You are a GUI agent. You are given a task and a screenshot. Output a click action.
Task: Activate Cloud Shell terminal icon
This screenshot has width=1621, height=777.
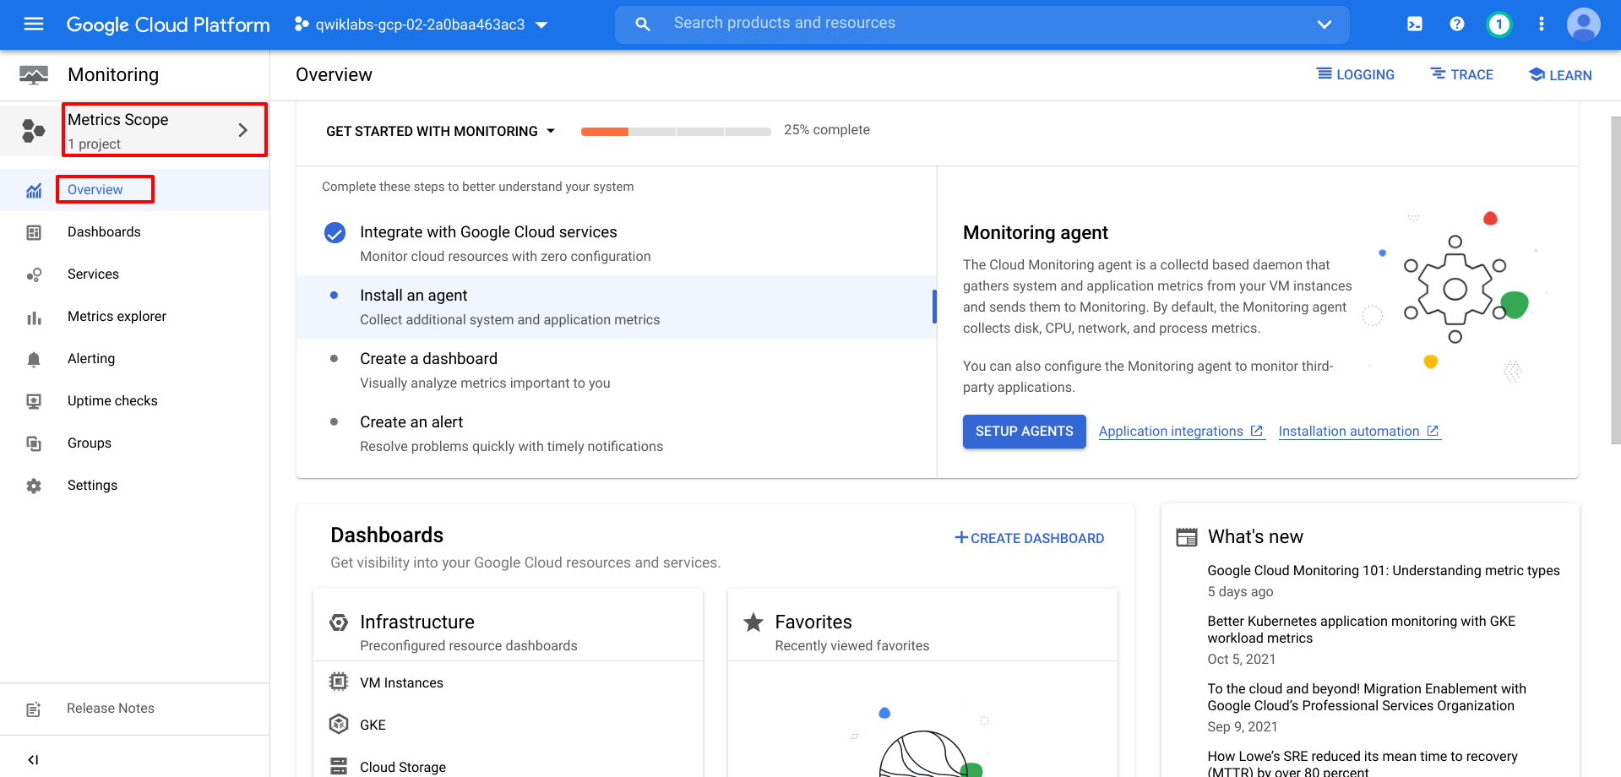point(1415,24)
